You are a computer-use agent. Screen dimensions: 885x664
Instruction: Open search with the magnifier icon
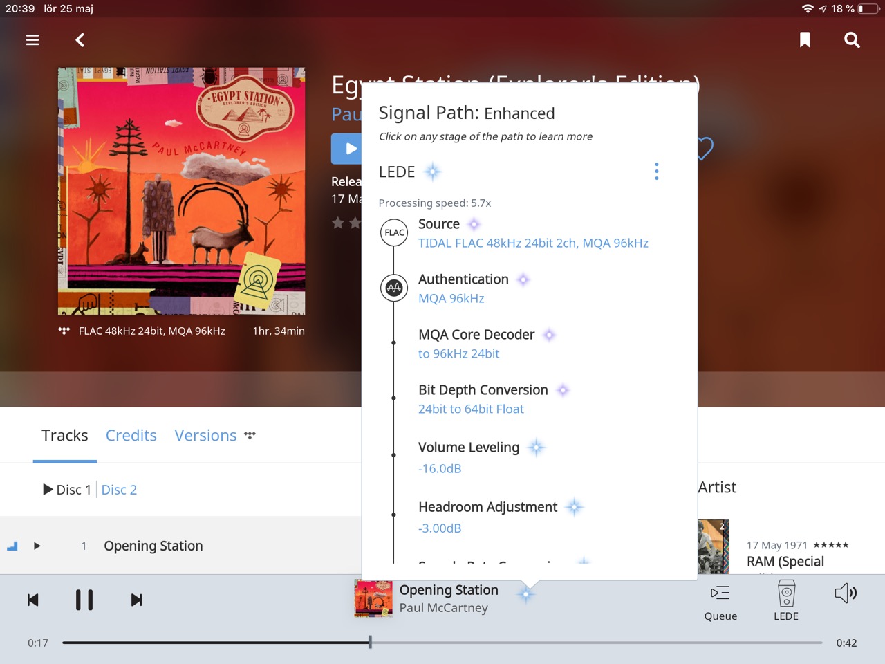[x=852, y=40]
